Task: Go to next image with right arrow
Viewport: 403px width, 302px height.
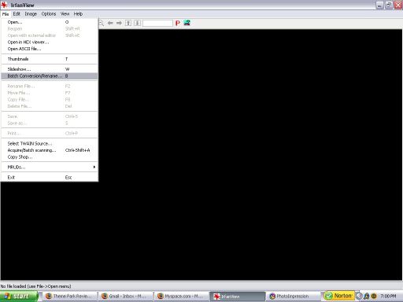Action: pos(119,23)
